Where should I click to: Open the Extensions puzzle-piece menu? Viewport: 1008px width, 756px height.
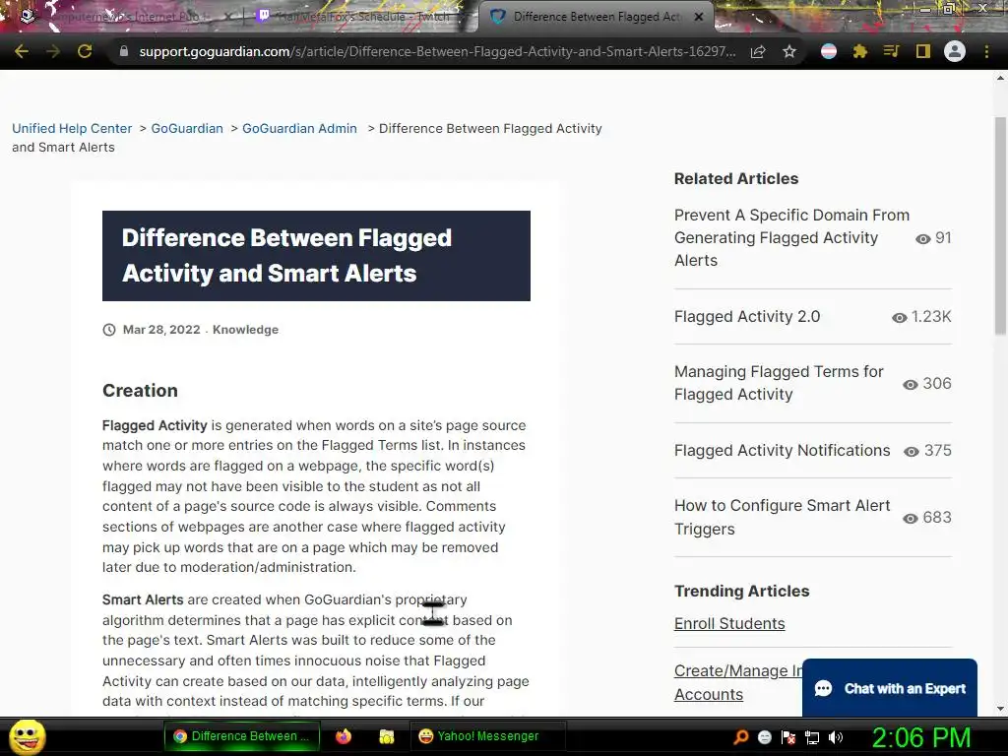point(860,51)
